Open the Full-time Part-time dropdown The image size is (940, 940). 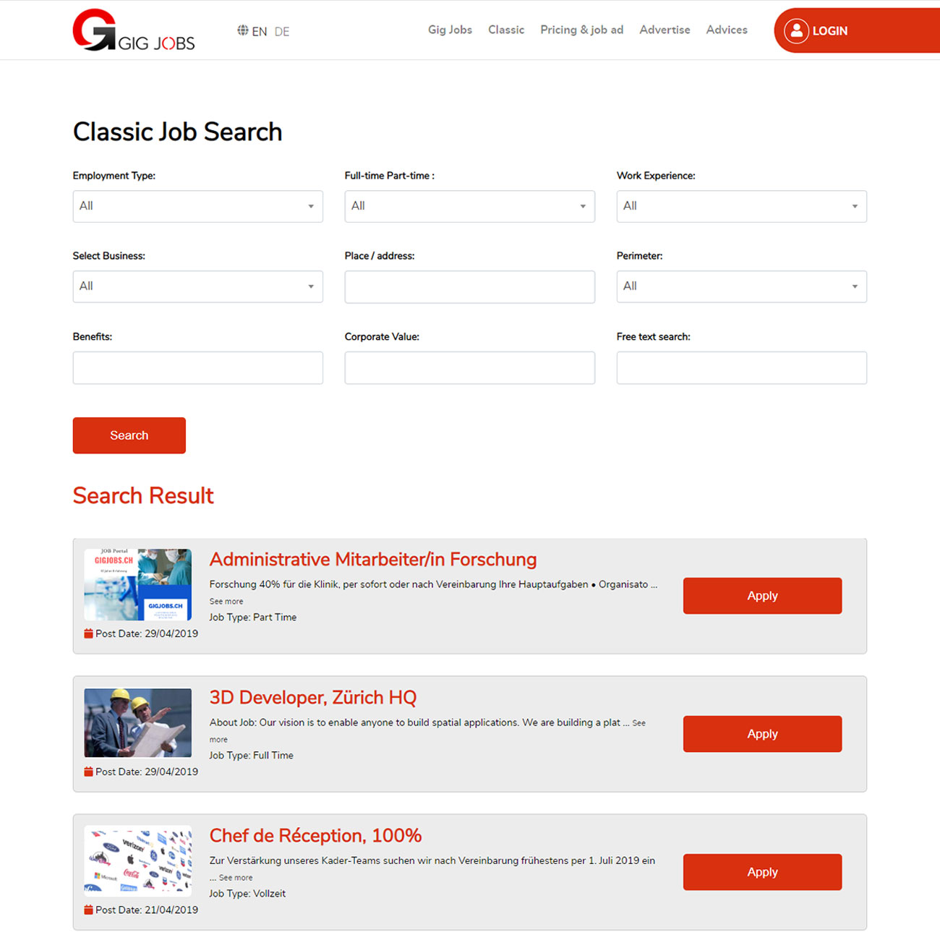tap(469, 206)
